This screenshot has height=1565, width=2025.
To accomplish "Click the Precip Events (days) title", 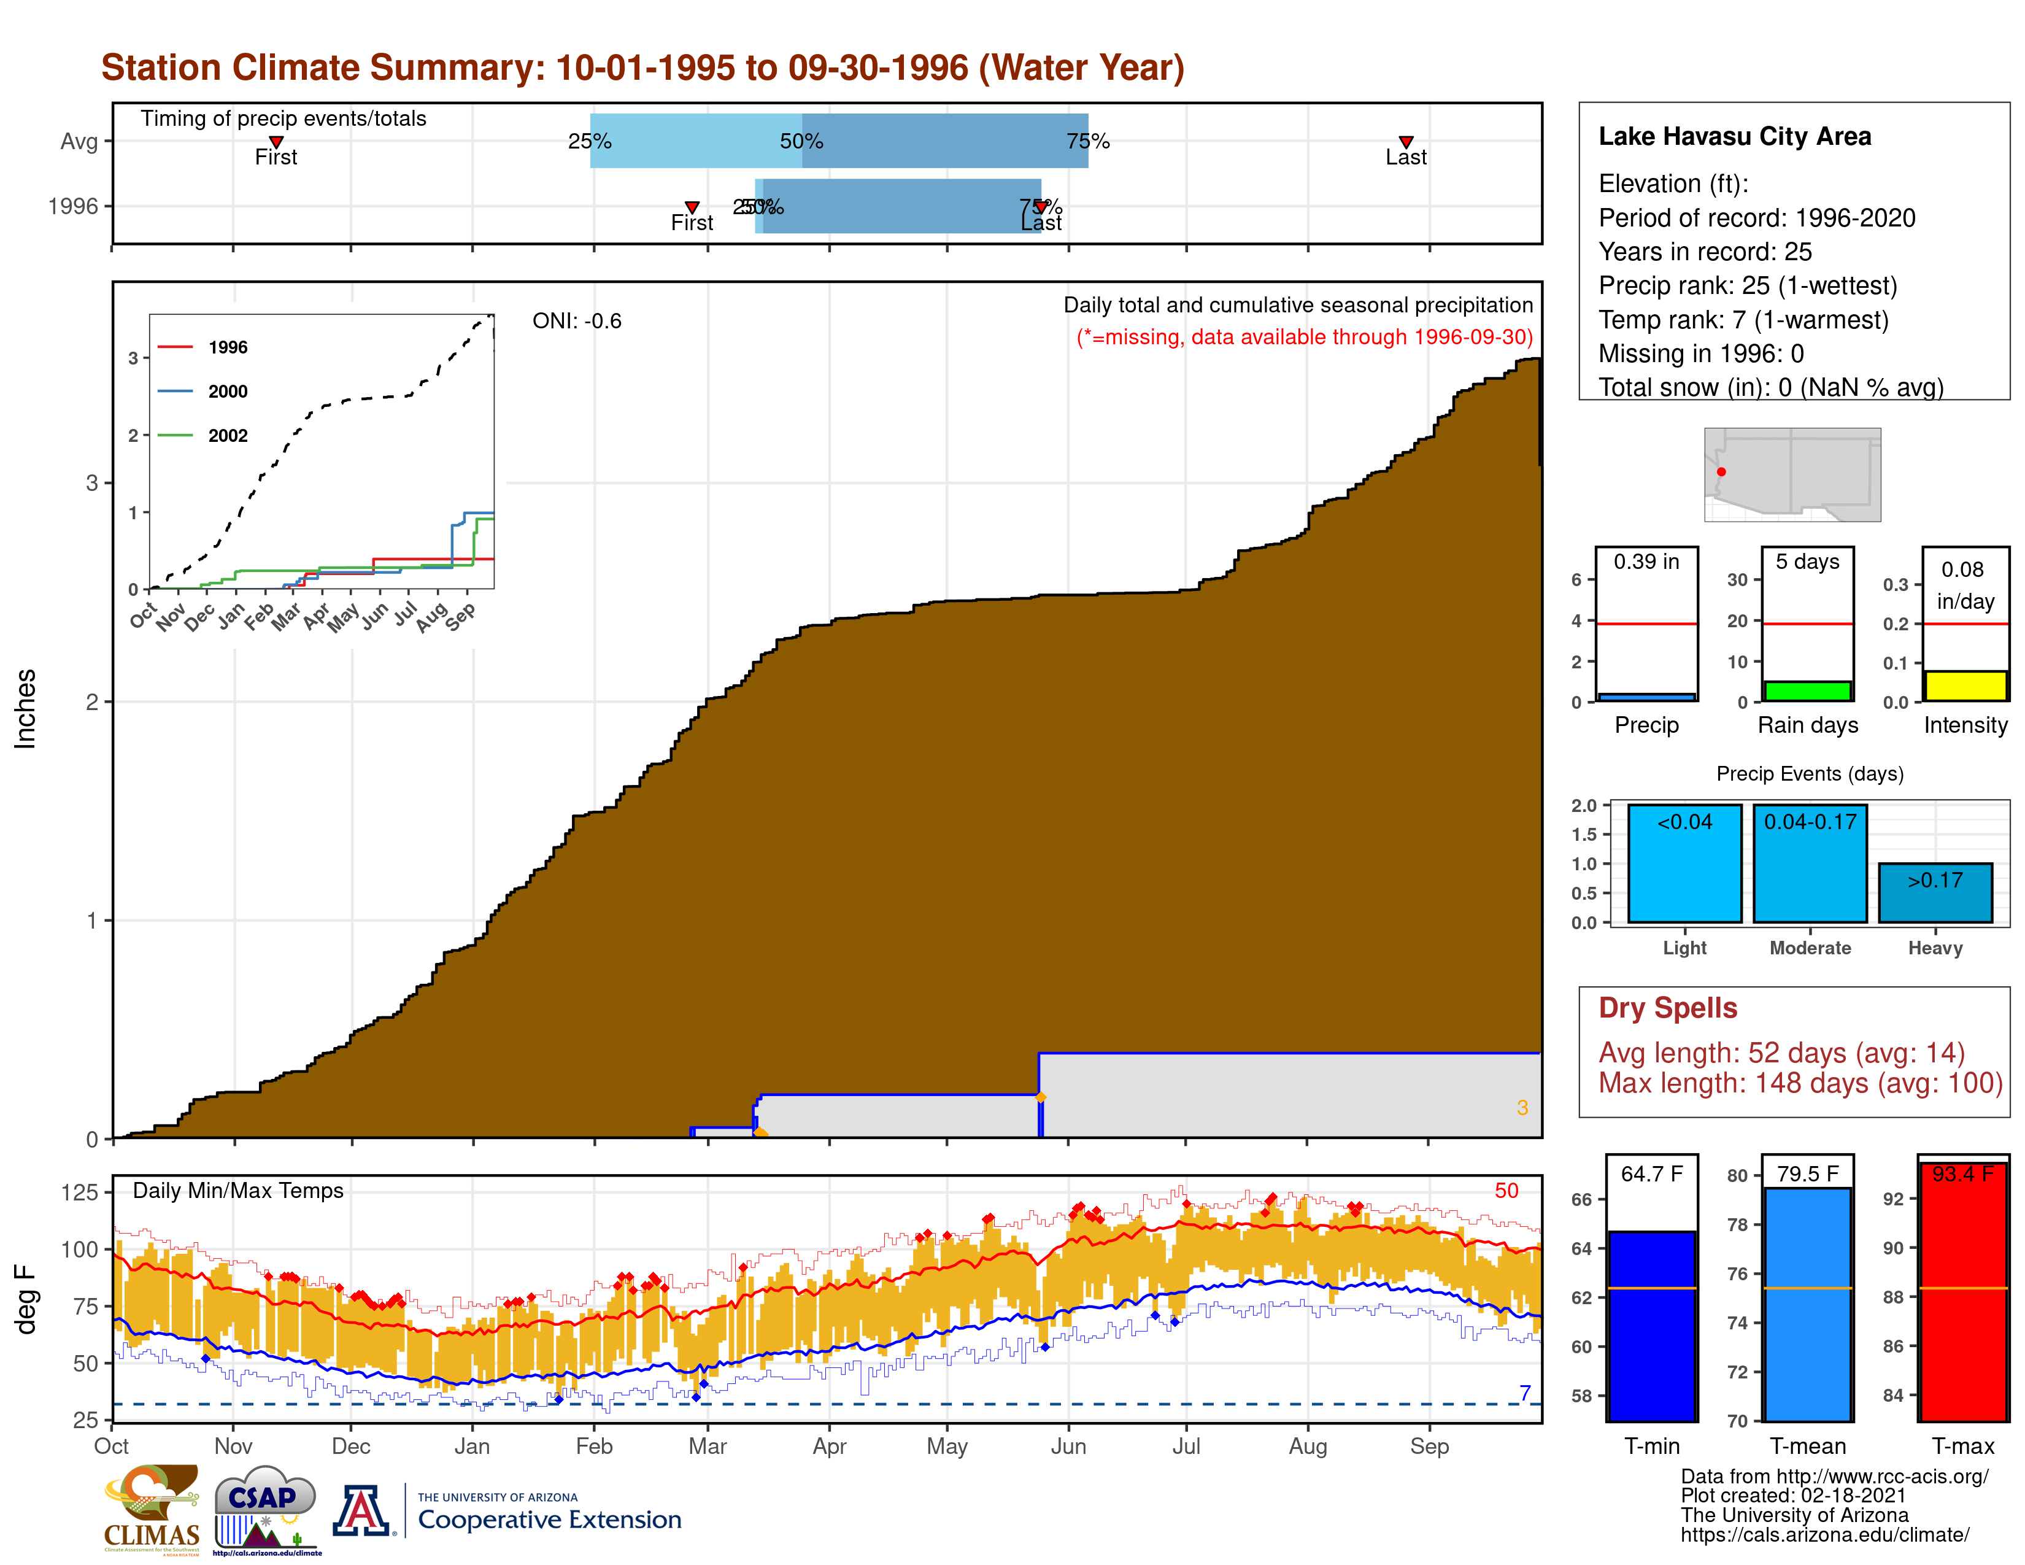I will 1810,773.
